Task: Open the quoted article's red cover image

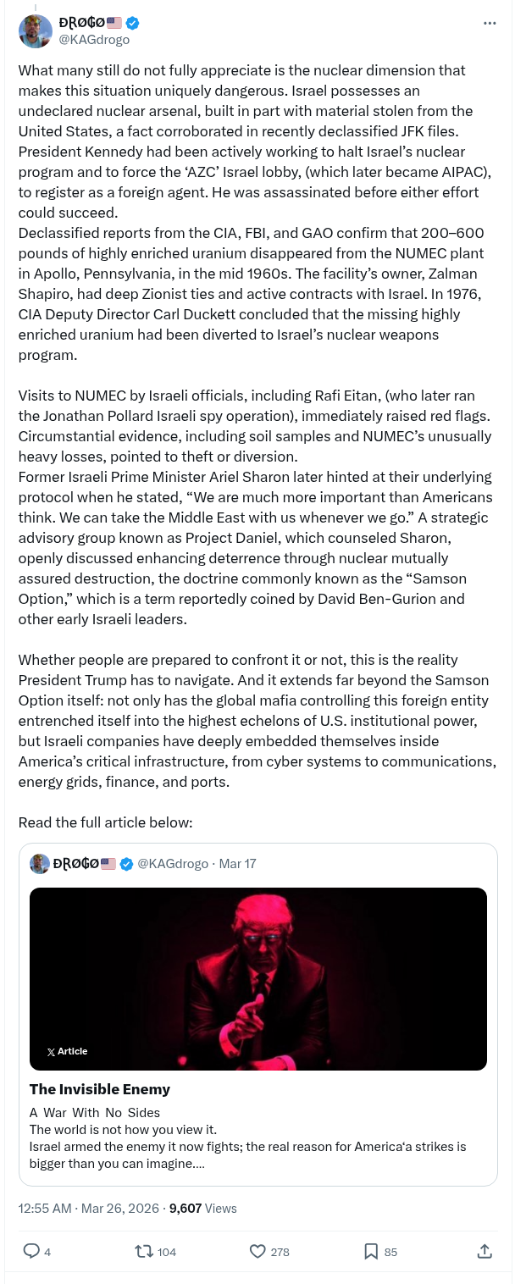Action: (257, 978)
